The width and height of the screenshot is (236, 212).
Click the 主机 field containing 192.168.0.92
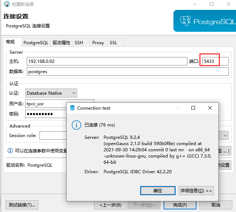[x=107, y=61]
